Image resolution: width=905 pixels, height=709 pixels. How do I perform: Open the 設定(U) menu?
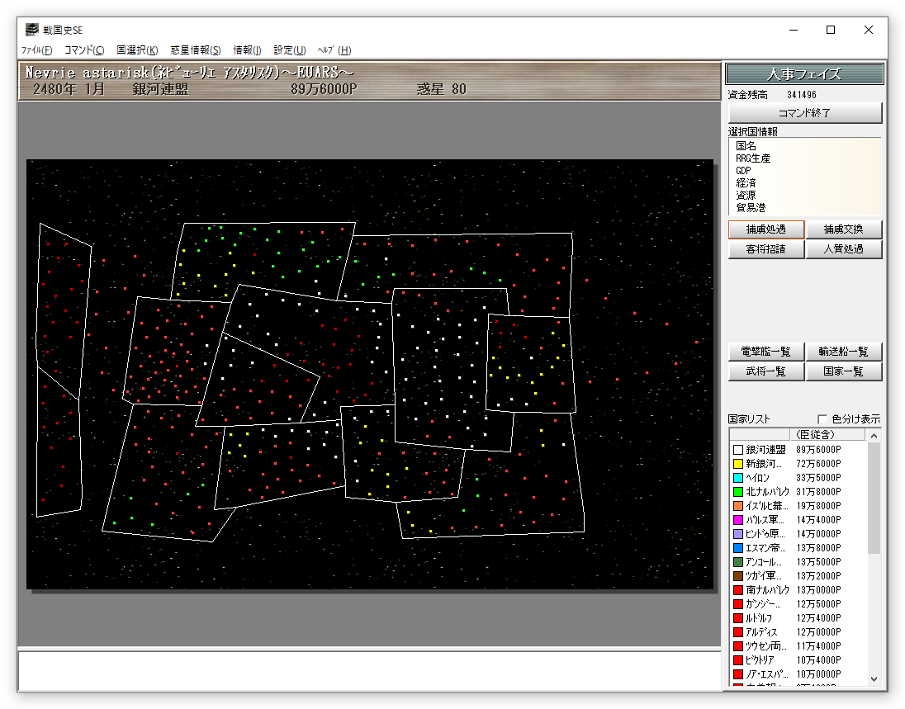coord(290,50)
